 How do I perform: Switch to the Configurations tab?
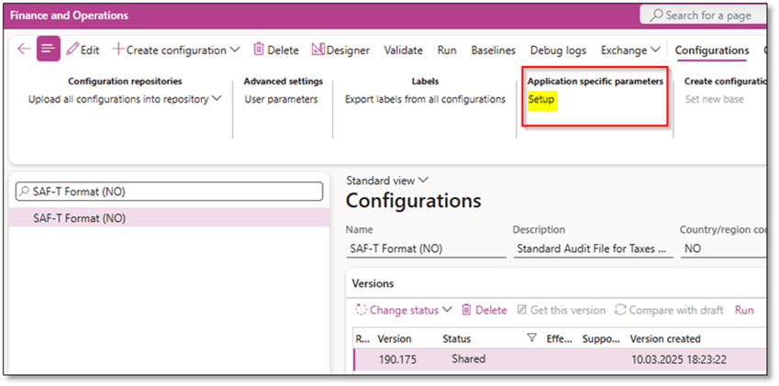pos(711,50)
